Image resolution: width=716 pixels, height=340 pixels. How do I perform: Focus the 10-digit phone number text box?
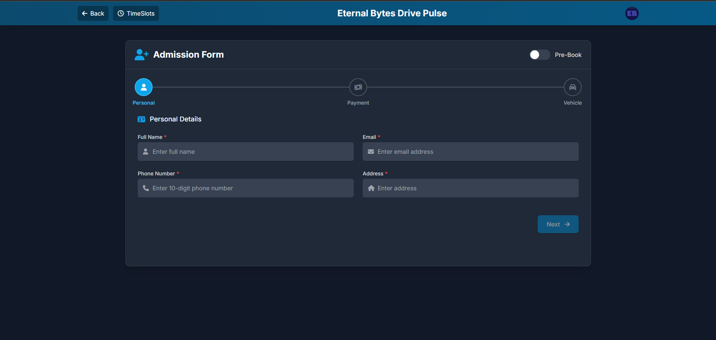pos(251,188)
